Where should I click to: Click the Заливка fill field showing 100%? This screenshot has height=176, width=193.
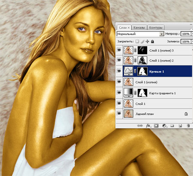[186, 41]
